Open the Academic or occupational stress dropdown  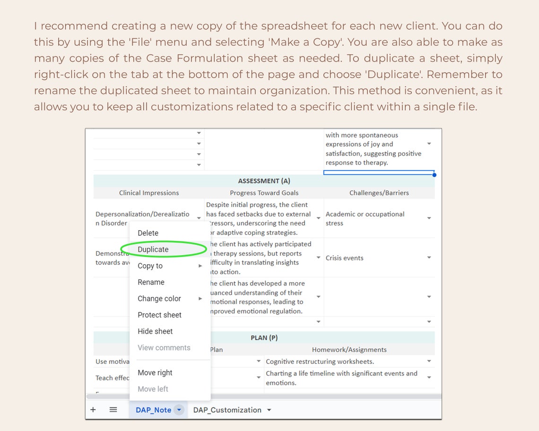[x=428, y=219]
